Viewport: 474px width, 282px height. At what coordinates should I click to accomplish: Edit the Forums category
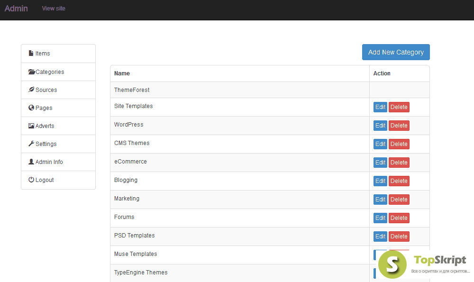[x=380, y=218]
